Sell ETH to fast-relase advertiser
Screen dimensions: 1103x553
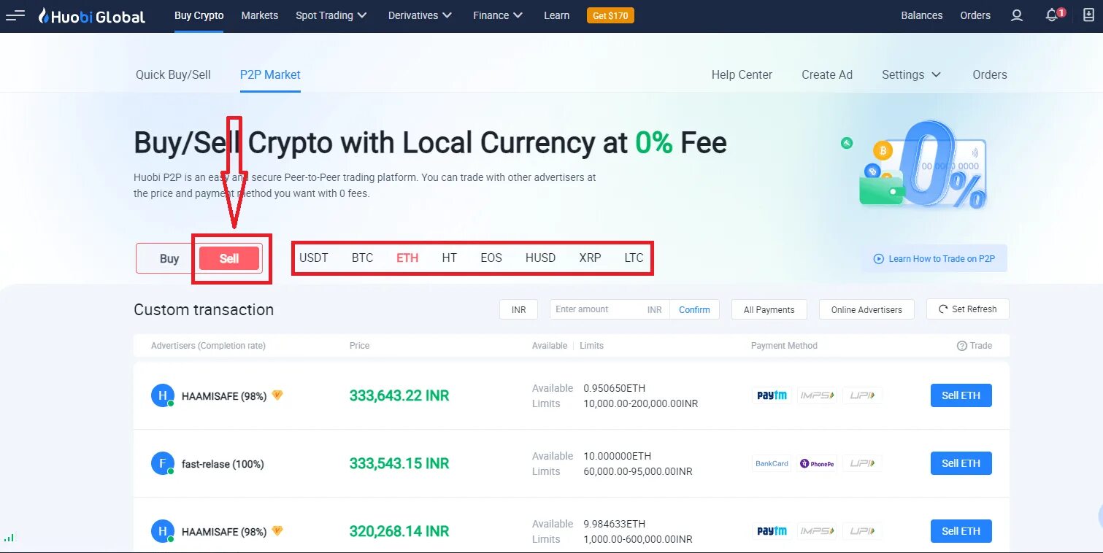tap(961, 463)
